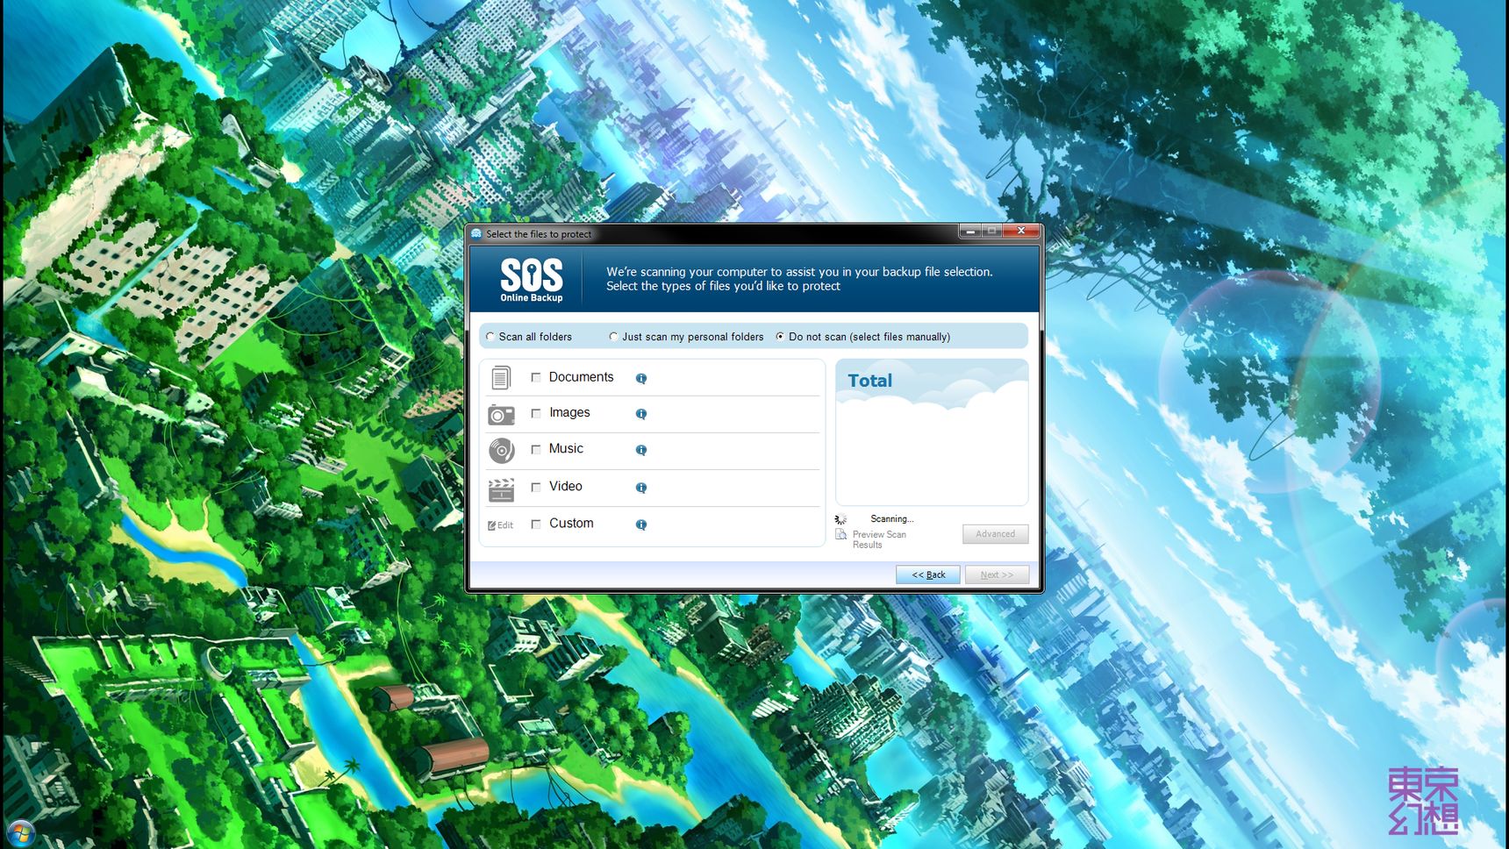Open the info tooltip for Music
This screenshot has height=849, width=1509.
tap(641, 450)
